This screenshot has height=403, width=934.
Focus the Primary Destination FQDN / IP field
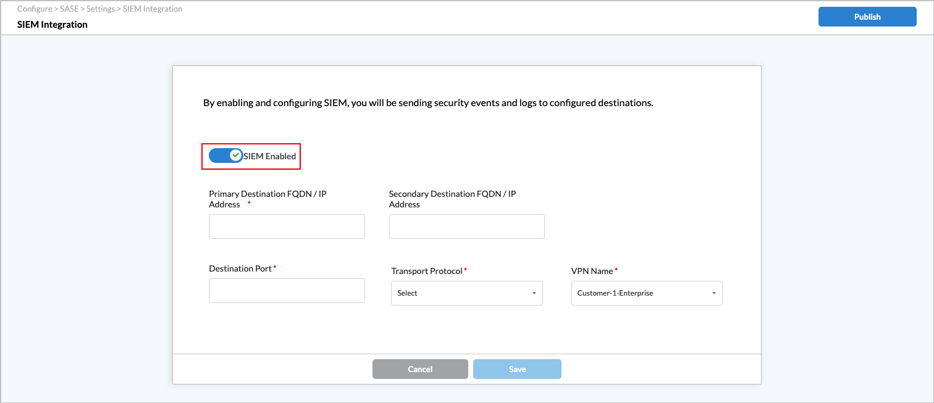(x=287, y=226)
